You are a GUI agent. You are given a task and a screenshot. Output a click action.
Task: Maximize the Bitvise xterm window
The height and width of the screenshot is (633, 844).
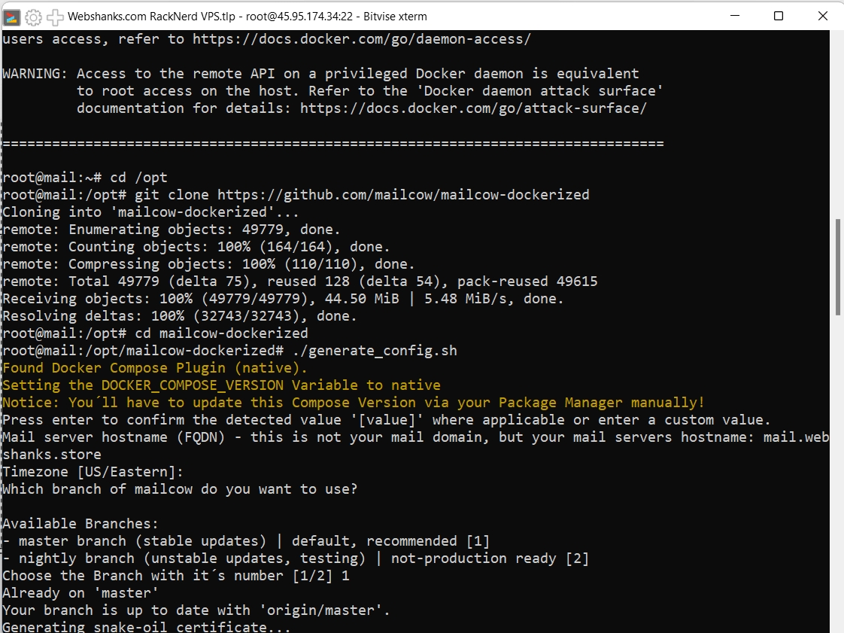coord(779,16)
